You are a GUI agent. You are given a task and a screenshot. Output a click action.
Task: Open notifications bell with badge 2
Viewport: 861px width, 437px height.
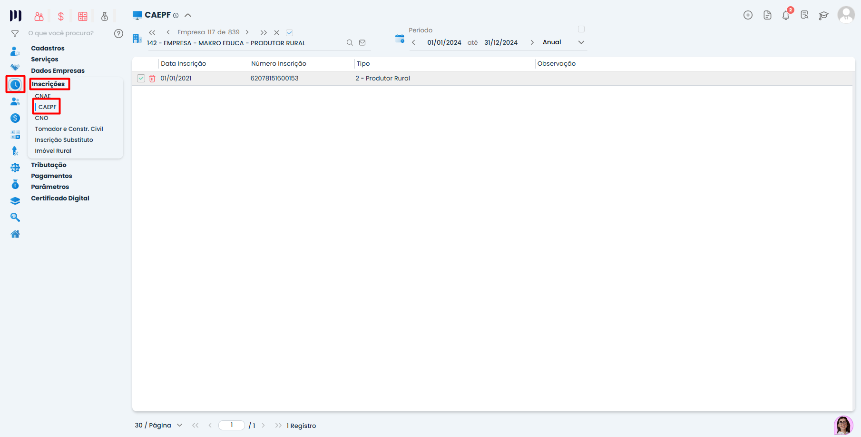pyautogui.click(x=786, y=15)
